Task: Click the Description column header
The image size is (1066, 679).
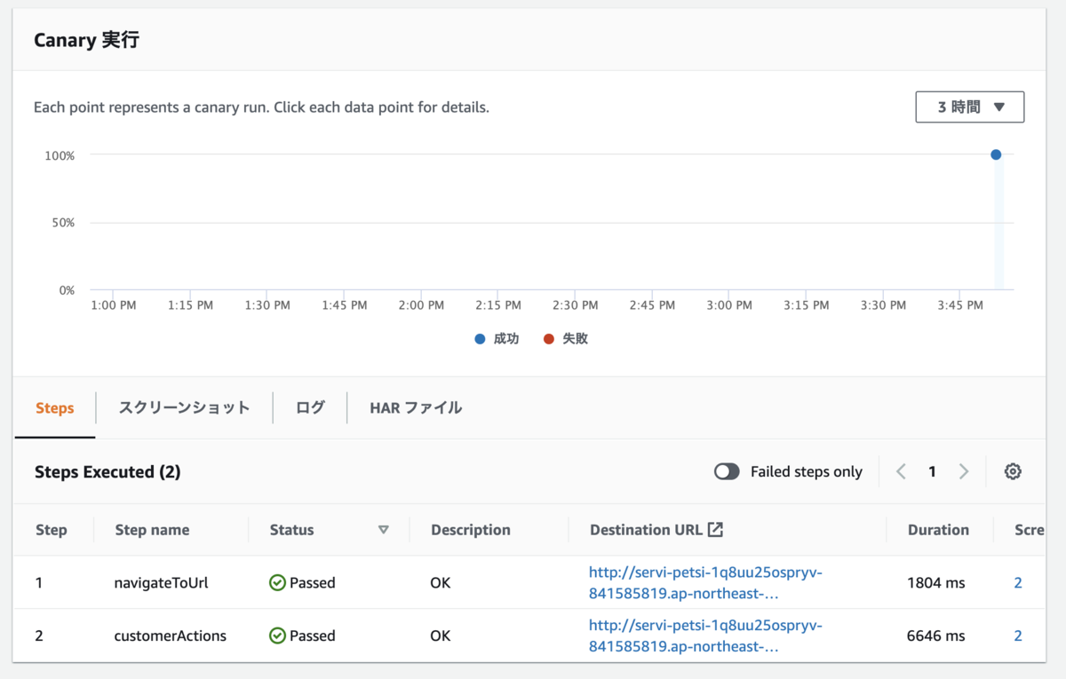Action: [471, 530]
